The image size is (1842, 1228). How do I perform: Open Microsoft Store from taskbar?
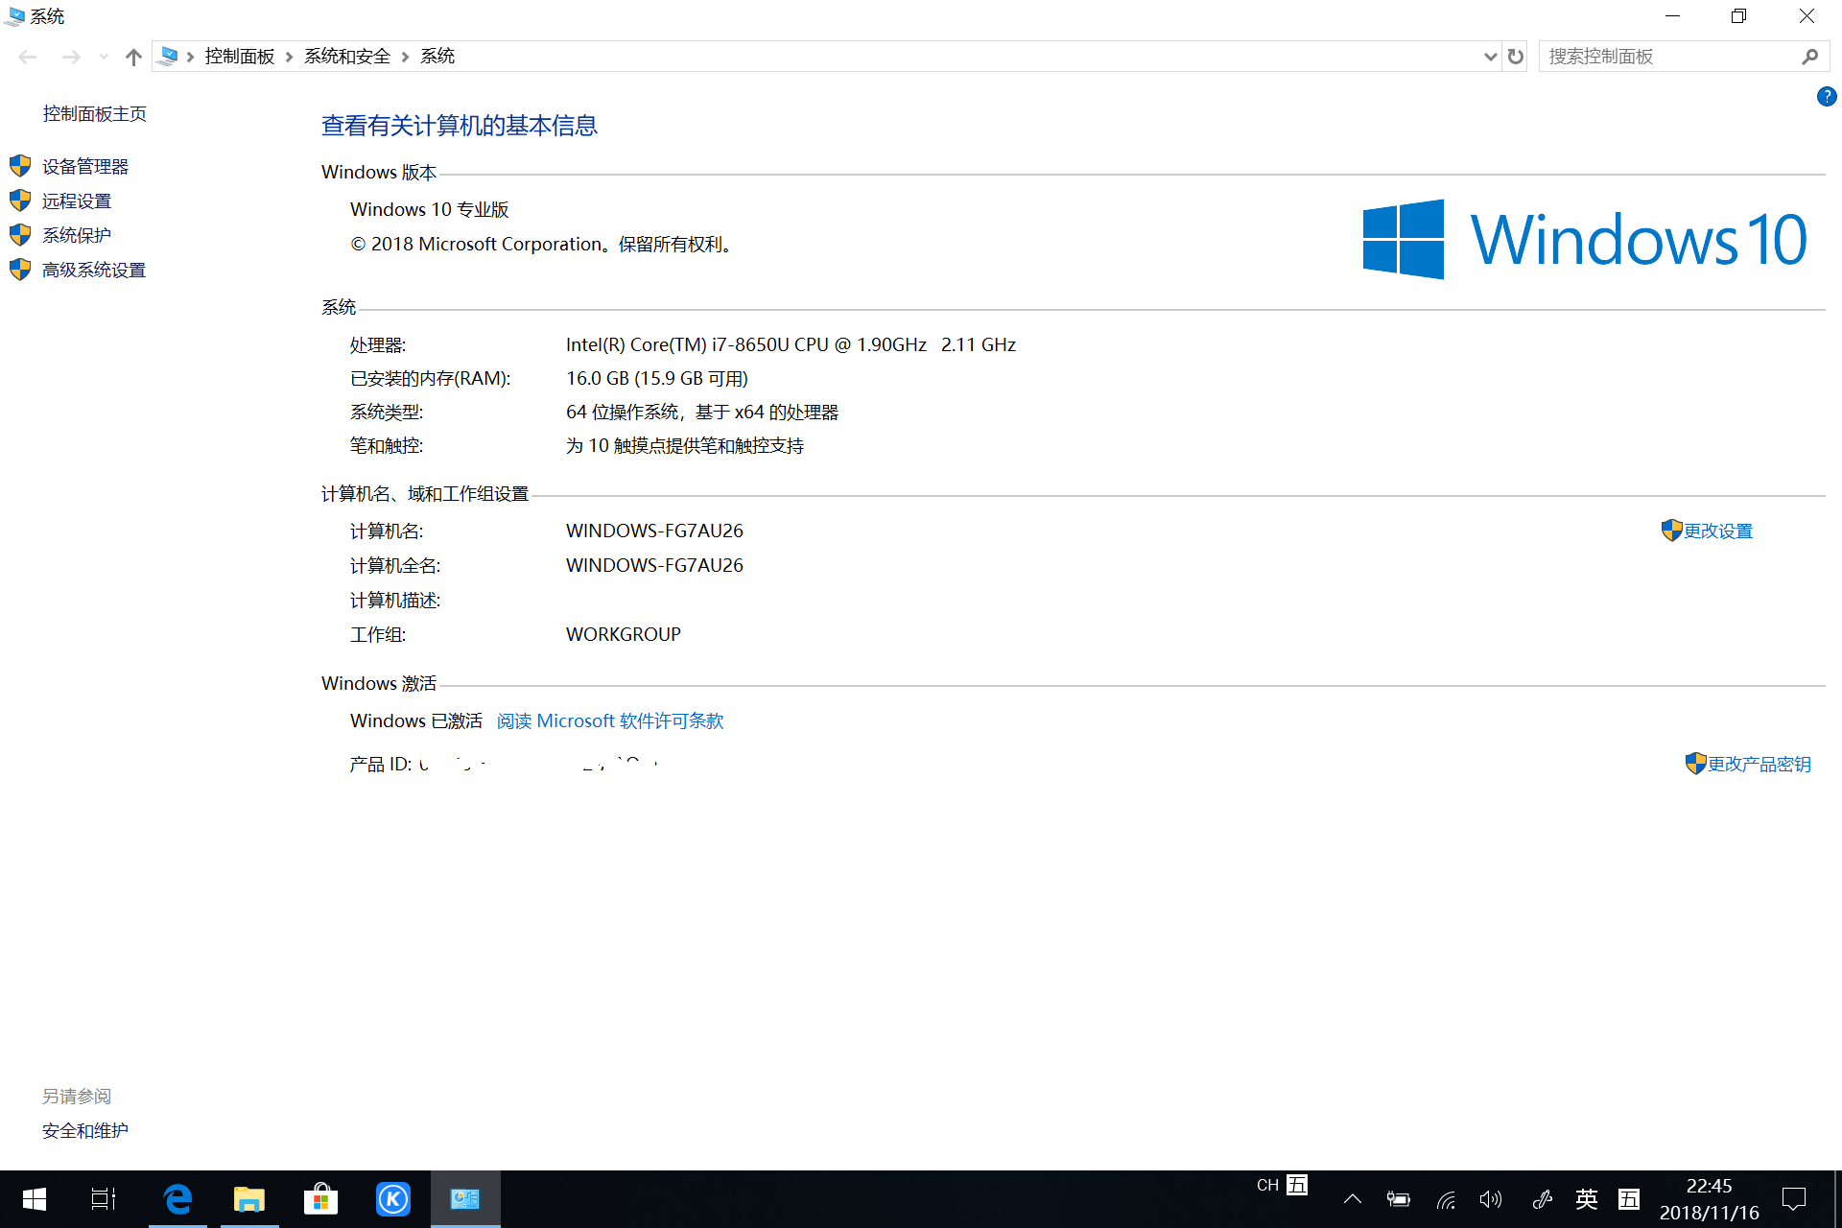point(320,1198)
